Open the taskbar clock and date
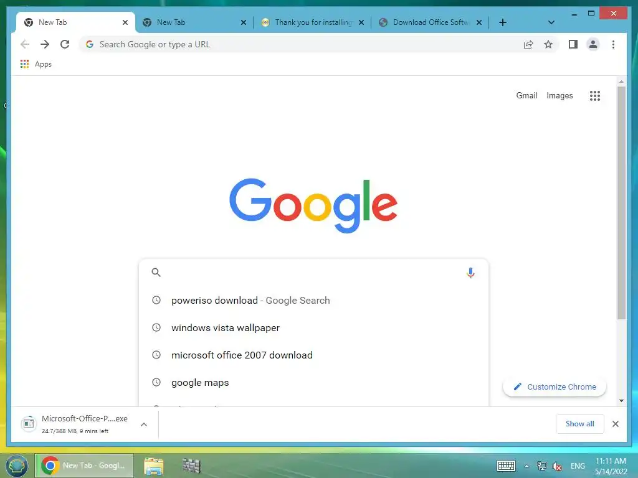This screenshot has width=638, height=478. [611, 466]
